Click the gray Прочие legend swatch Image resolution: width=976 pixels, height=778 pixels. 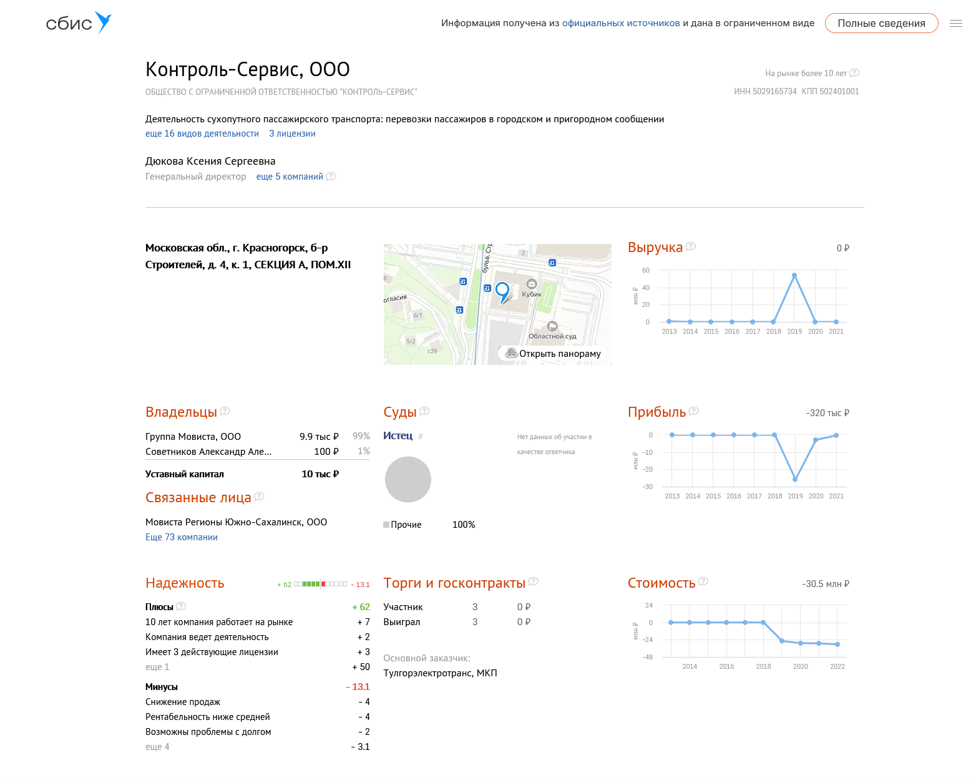pyautogui.click(x=386, y=525)
